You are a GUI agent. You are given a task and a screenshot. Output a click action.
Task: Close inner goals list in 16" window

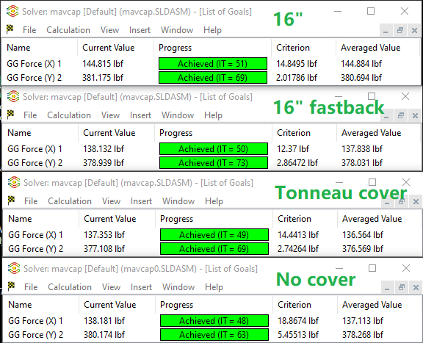415,30
